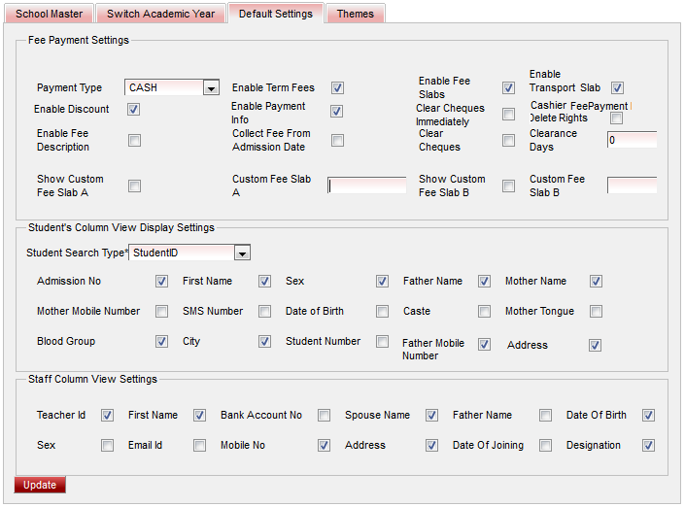Tick the Clear Cheques Immediately checkbox
The height and width of the screenshot is (507, 685).
click(x=508, y=115)
